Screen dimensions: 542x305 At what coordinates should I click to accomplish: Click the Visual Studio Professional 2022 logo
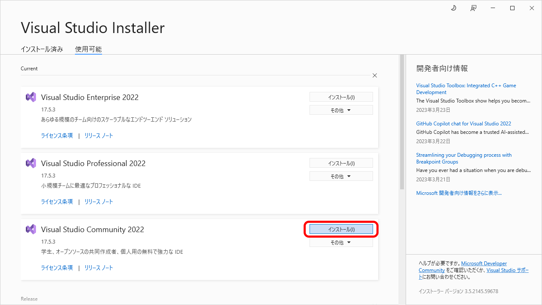(x=31, y=163)
